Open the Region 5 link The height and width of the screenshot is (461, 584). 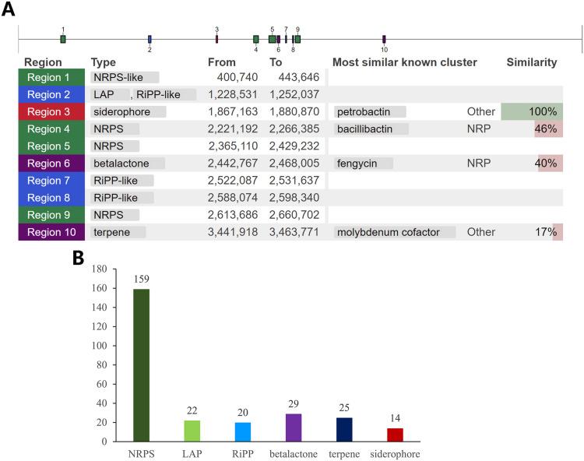pyautogui.click(x=51, y=146)
